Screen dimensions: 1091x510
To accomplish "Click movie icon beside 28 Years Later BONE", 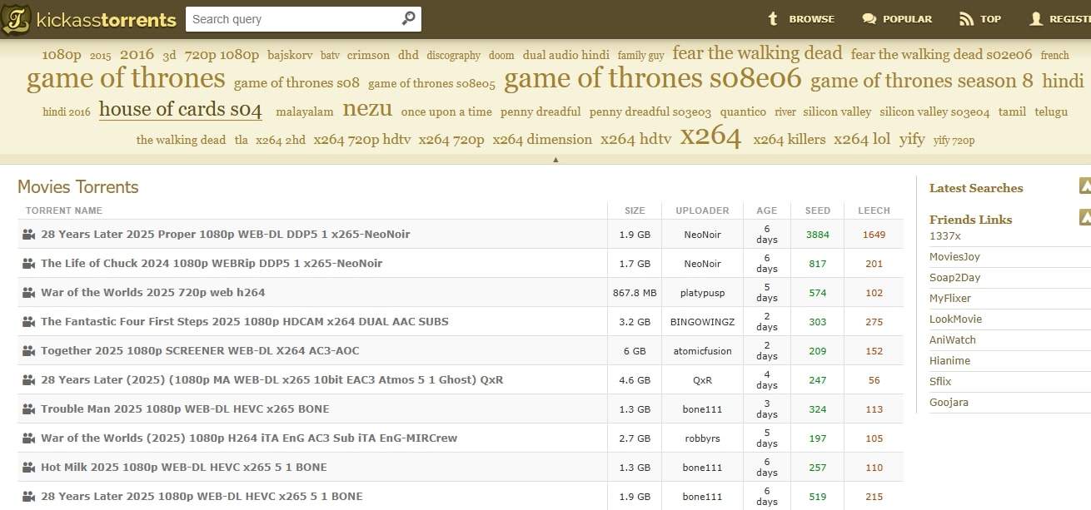I will click(x=28, y=497).
